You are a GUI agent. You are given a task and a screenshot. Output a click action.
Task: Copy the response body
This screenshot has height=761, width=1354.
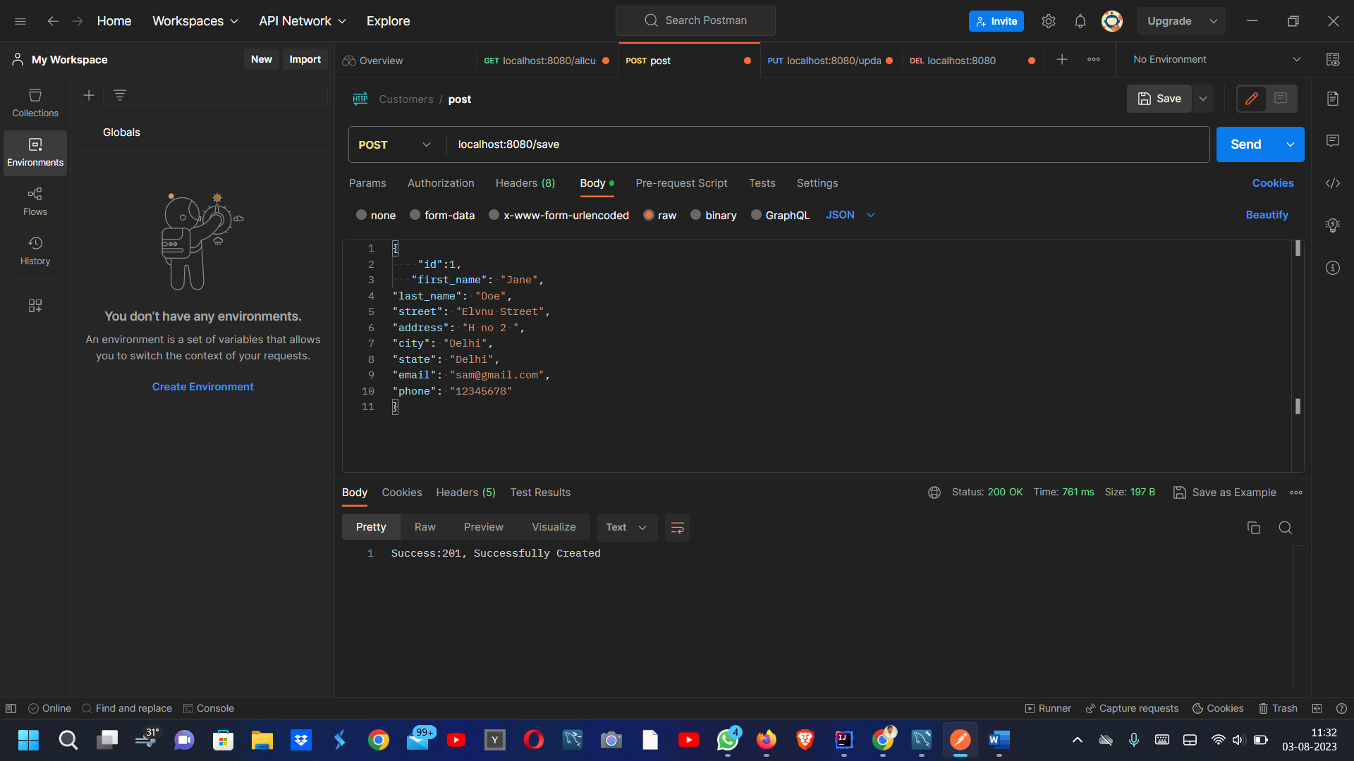click(x=1253, y=527)
